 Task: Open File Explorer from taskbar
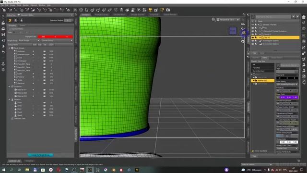(x=27, y=170)
